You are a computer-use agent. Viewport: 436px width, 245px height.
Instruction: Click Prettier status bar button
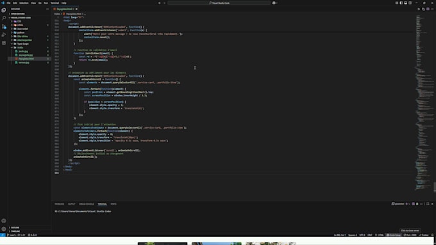coord(424,235)
